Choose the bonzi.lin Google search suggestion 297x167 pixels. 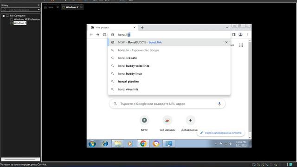(169, 50)
